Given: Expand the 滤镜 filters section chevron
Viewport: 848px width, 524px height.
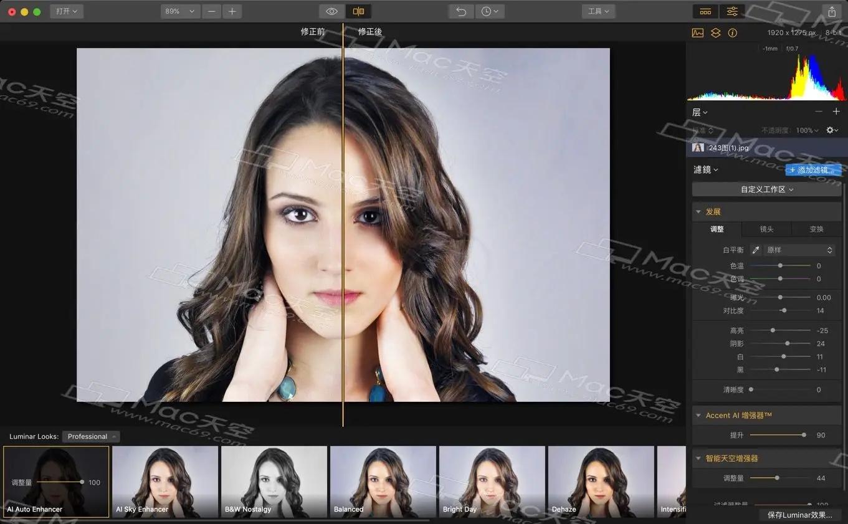Looking at the screenshot, I should coord(716,169).
